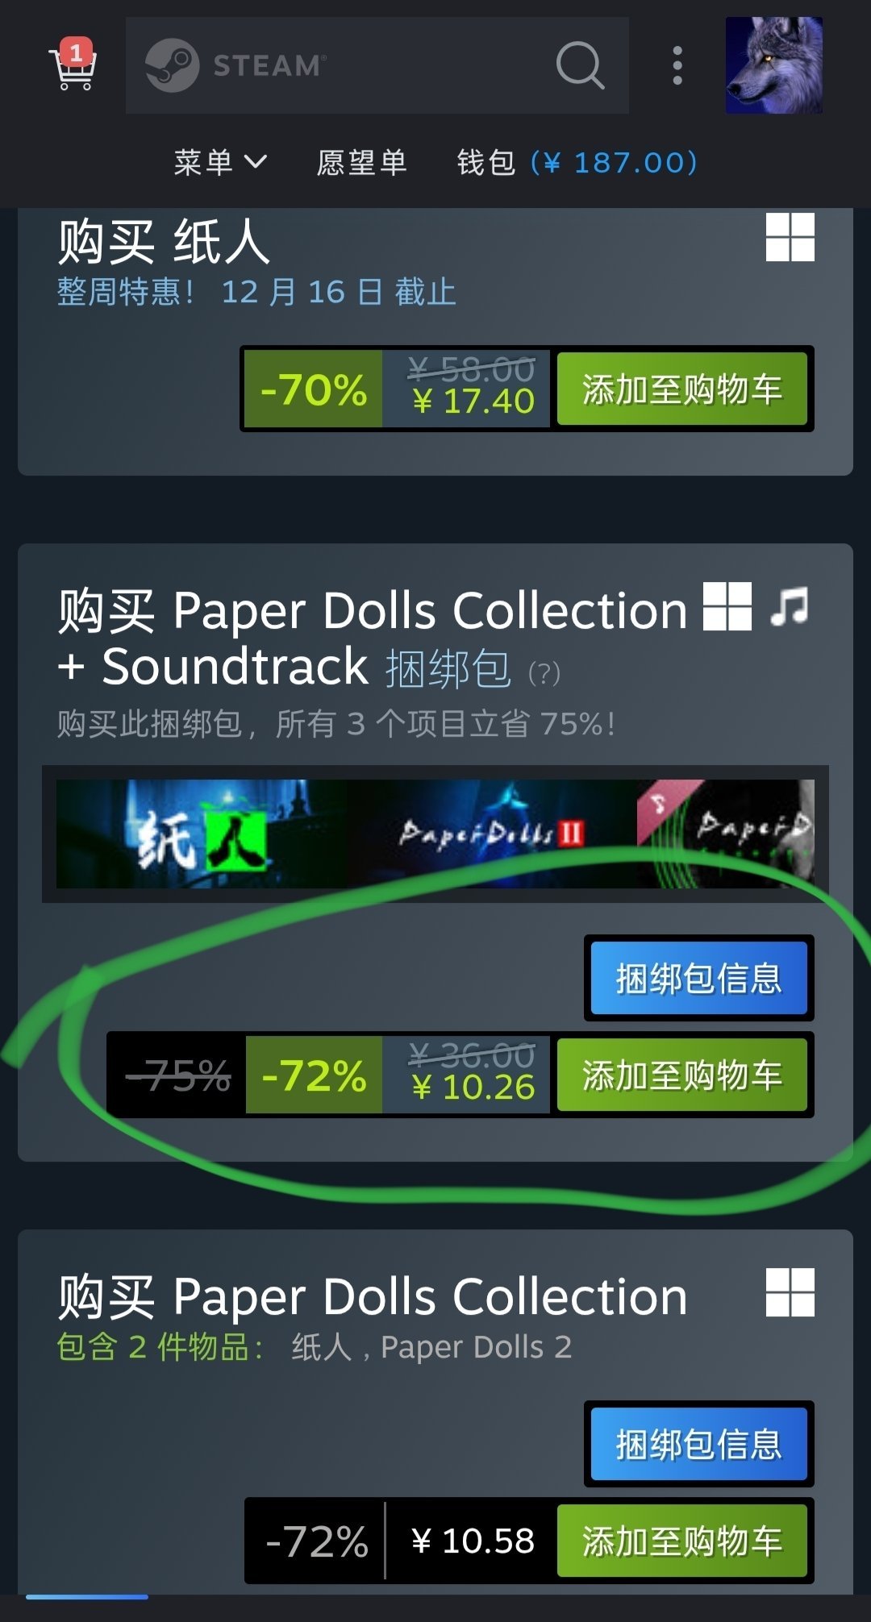This screenshot has width=871, height=1622.
Task: Add the ¥10.26 soundtrack bundle to cart
Action: 682,1075
